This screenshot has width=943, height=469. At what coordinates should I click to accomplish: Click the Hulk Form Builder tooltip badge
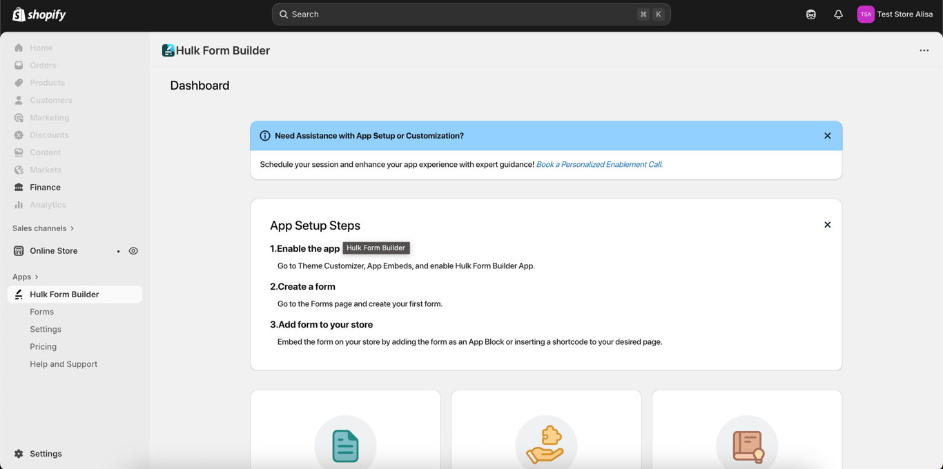pyautogui.click(x=376, y=248)
